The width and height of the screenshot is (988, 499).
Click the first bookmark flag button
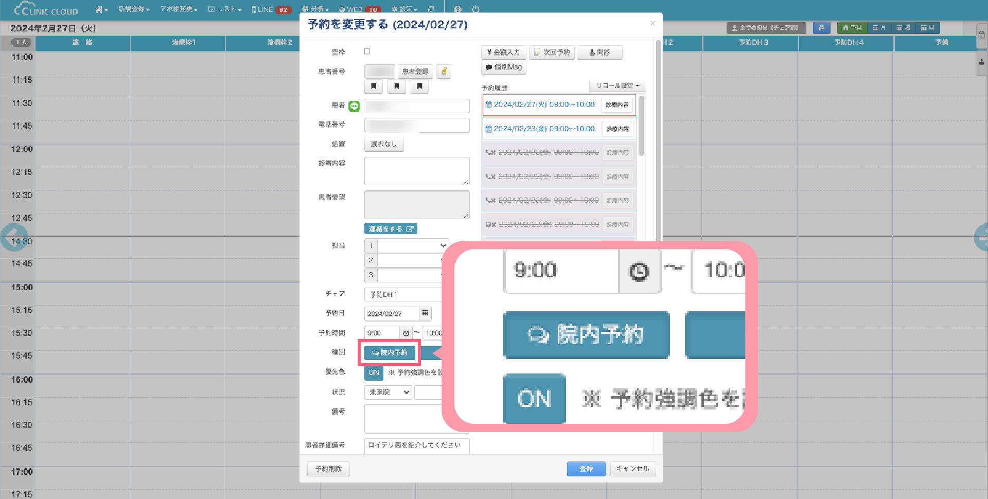point(374,86)
